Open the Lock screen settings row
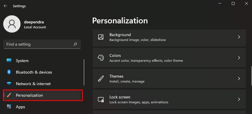252x114 pixels. pyautogui.click(x=169, y=100)
